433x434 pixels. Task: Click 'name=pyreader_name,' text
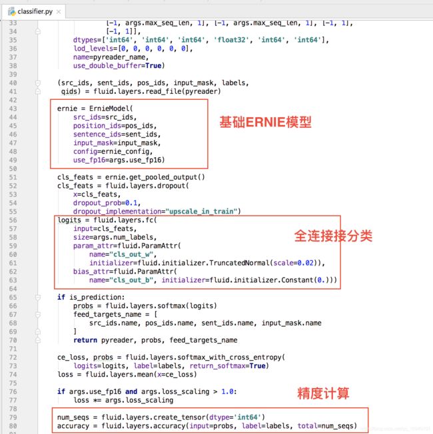(x=111, y=57)
